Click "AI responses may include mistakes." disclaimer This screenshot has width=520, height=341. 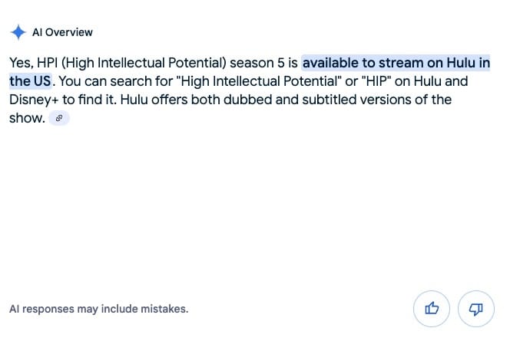[99, 309]
